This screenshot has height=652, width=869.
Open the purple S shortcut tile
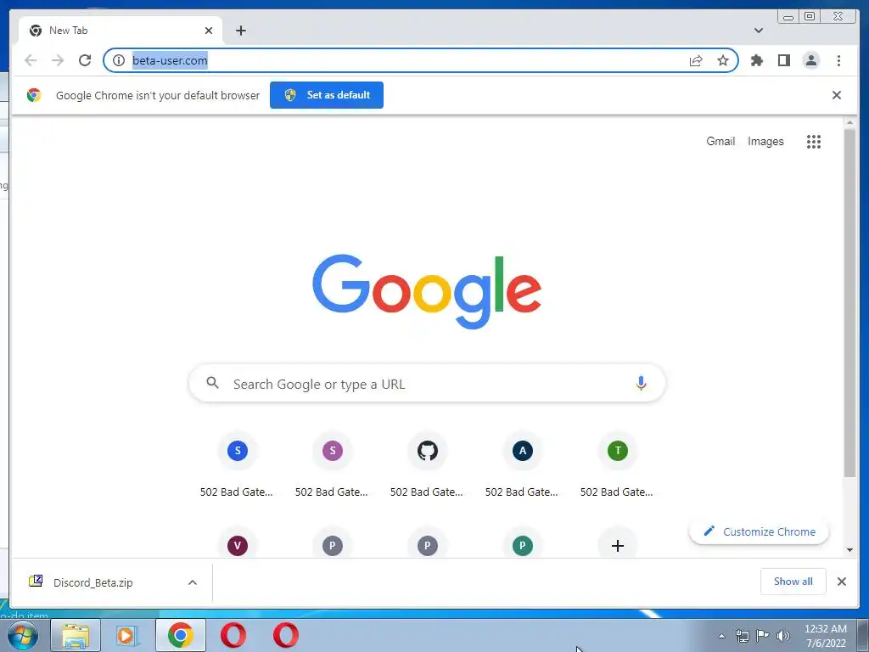pyautogui.click(x=333, y=451)
